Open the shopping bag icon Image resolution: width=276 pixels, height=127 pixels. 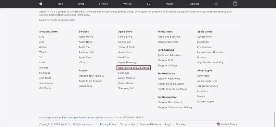tap(235, 4)
